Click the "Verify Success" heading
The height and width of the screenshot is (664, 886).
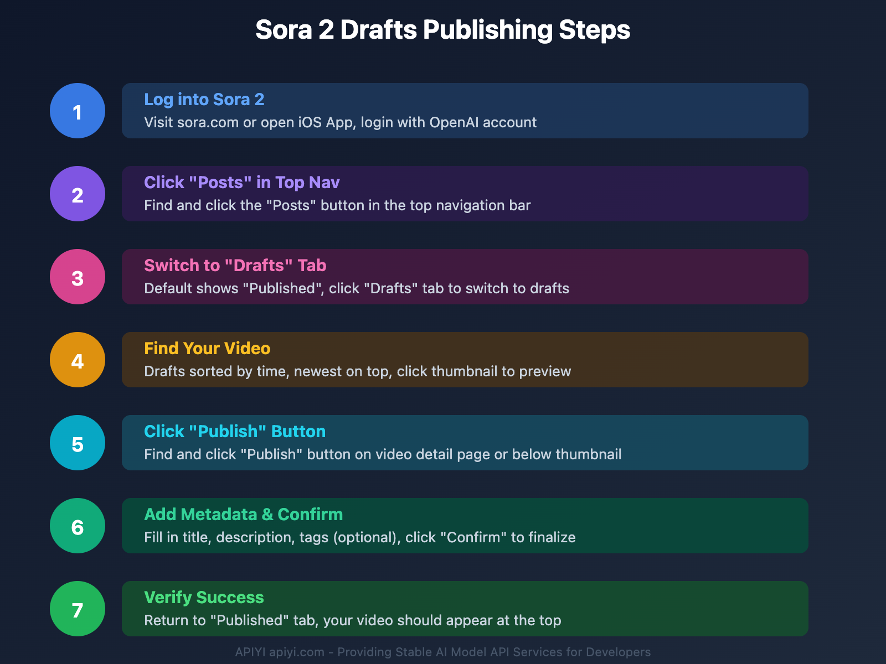pyautogui.click(x=204, y=598)
